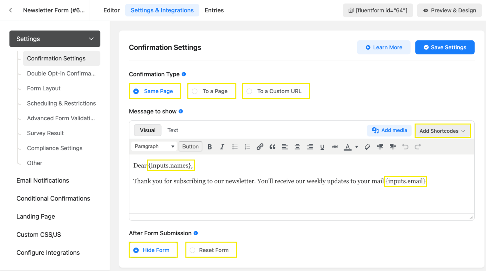Viewport: 486px width, 271px height.
Task: Open the text color picker
Action: 347,146
